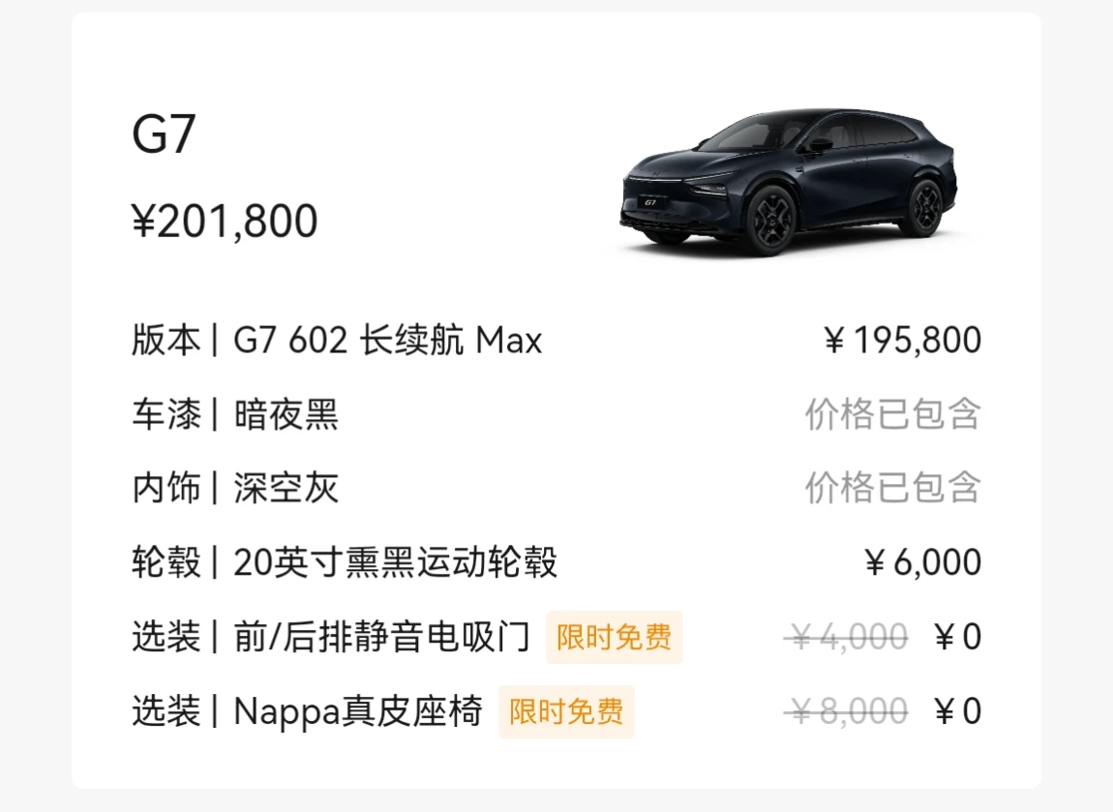Click 价格已包含 next to 深空灰 interior

(893, 488)
